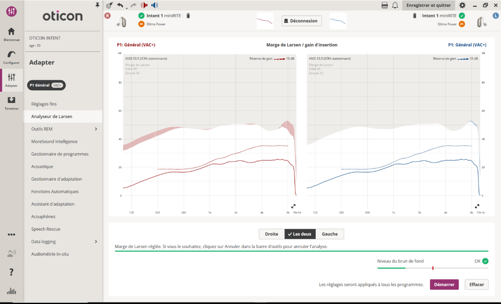
Task: Click the right ear R badge
Action: pyautogui.click(x=107, y=16)
